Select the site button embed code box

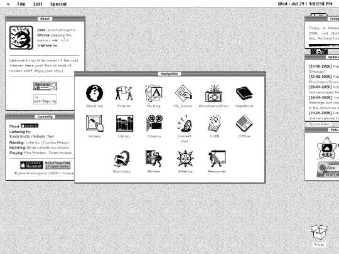[45, 99]
